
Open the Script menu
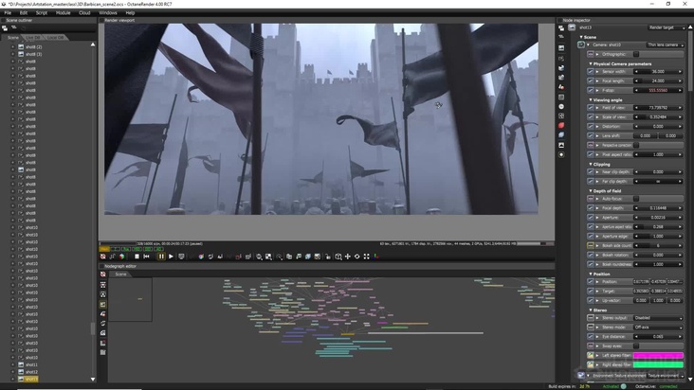tap(42, 13)
